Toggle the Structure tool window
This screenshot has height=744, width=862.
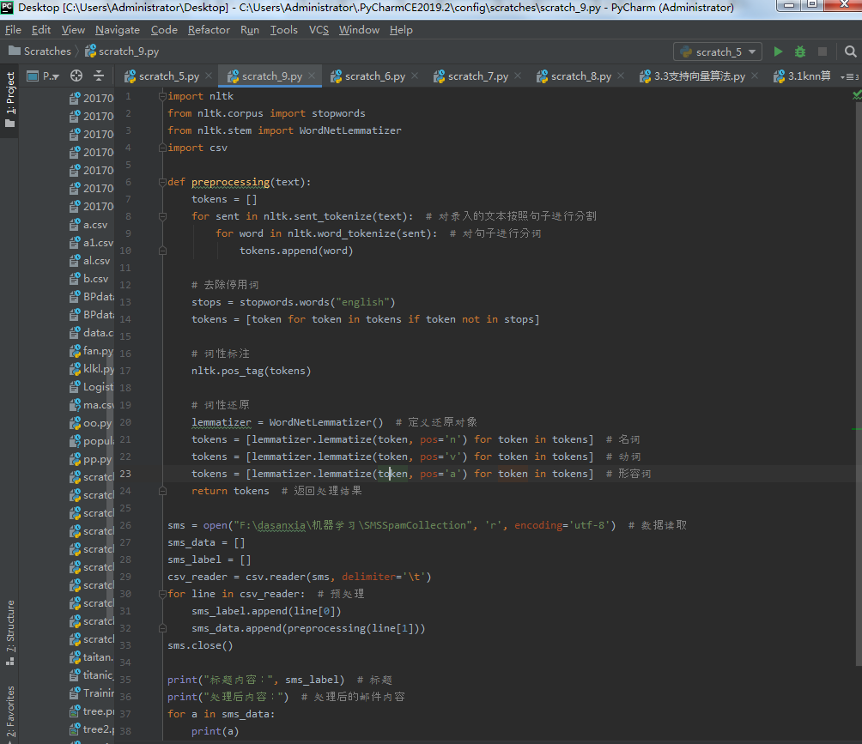[10, 632]
